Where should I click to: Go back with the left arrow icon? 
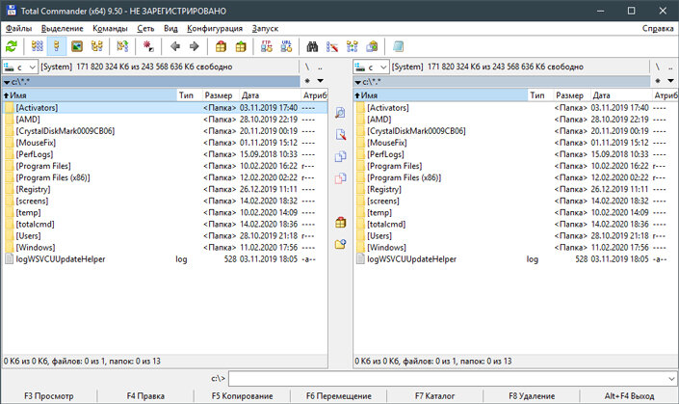click(175, 46)
